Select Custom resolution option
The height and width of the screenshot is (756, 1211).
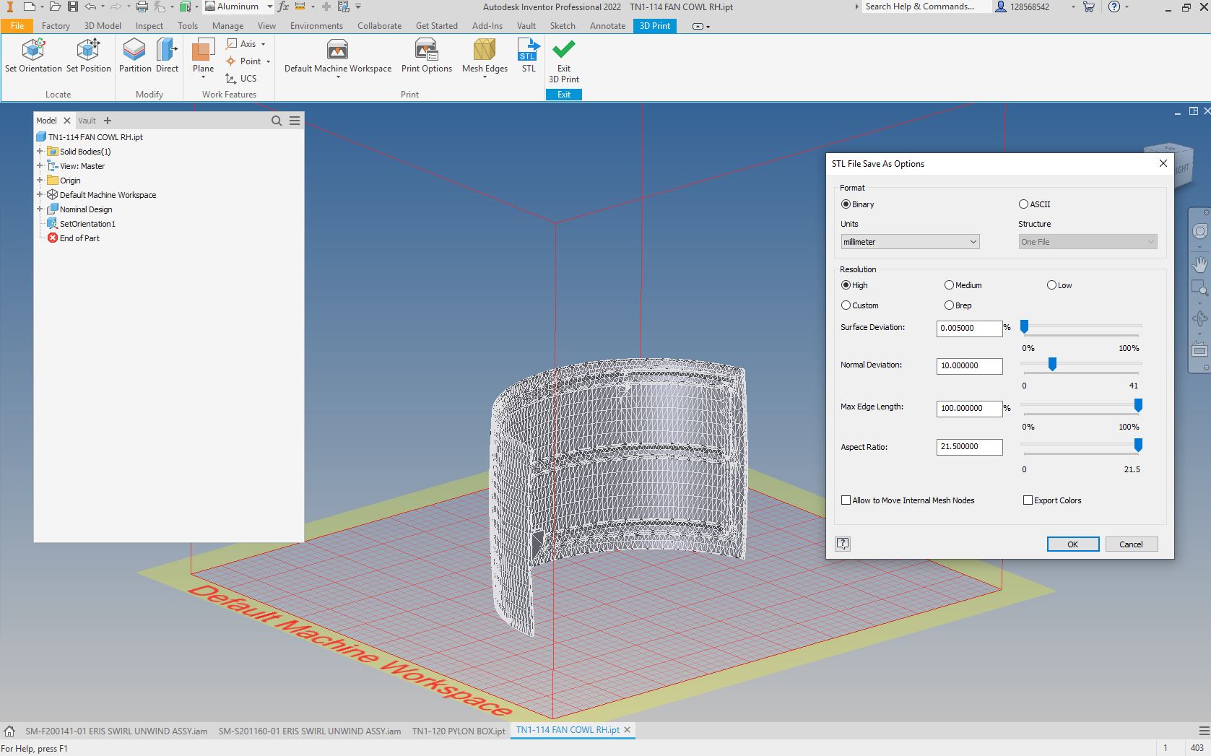(x=846, y=305)
